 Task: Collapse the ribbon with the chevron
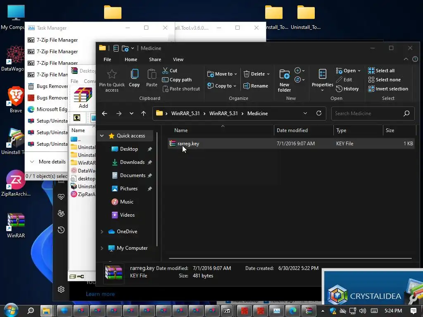point(406,59)
